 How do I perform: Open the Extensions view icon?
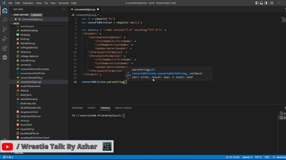5,48
